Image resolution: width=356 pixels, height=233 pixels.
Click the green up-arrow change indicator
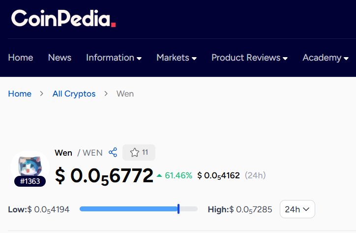pyautogui.click(x=159, y=175)
